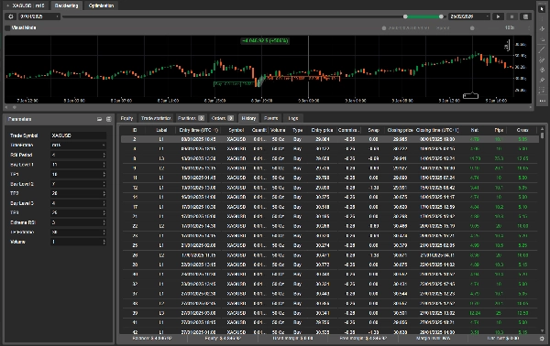The height and width of the screenshot is (346, 550).
Task: Open the backtesting settings gear
Action: [x=10, y=16]
